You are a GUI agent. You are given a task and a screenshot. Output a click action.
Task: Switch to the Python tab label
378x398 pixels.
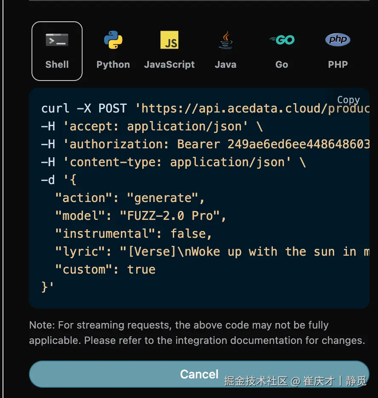click(x=113, y=64)
